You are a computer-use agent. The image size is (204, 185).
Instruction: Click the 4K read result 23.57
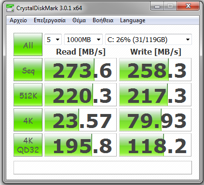click(81, 120)
